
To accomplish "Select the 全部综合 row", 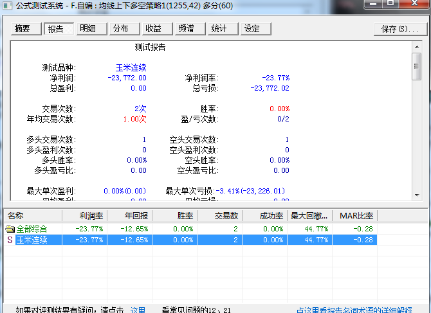I will pyautogui.click(x=32, y=229).
